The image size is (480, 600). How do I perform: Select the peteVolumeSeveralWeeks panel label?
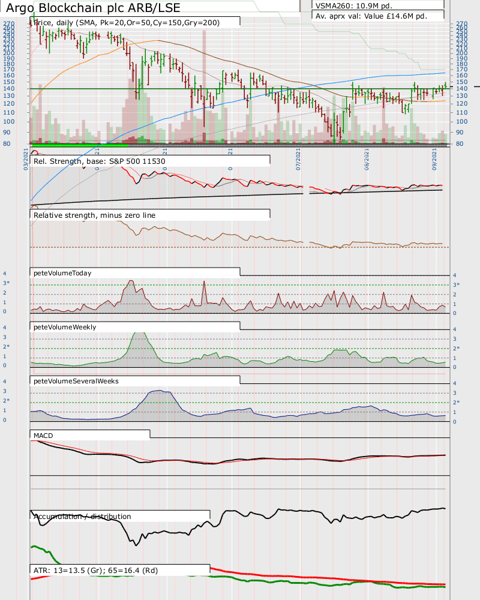(x=135, y=380)
